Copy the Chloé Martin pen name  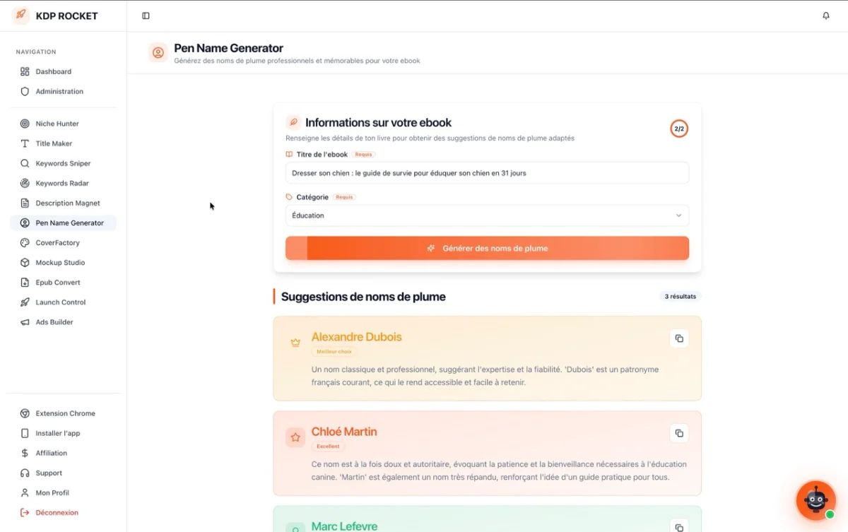(679, 433)
